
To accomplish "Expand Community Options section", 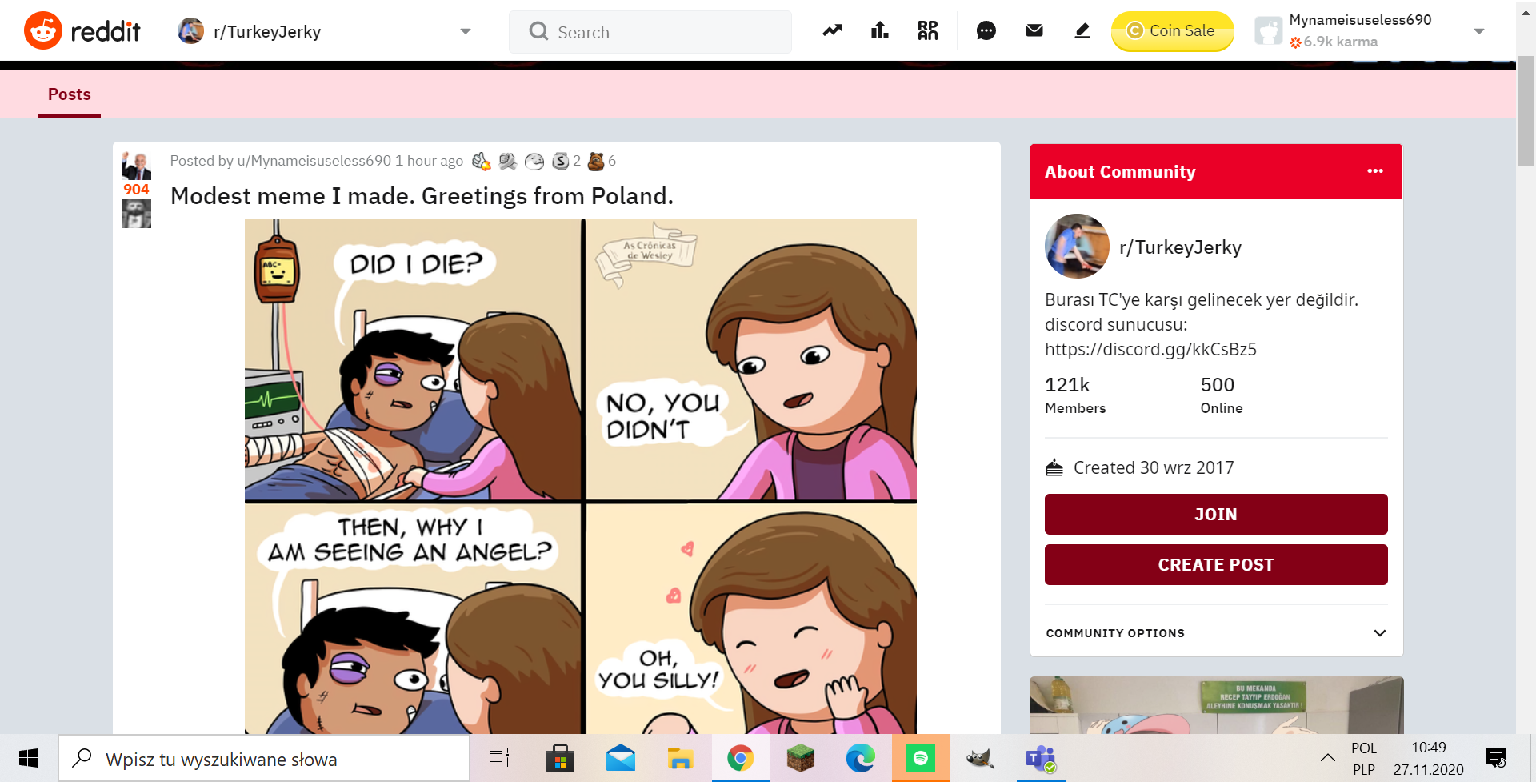I will (x=1216, y=632).
